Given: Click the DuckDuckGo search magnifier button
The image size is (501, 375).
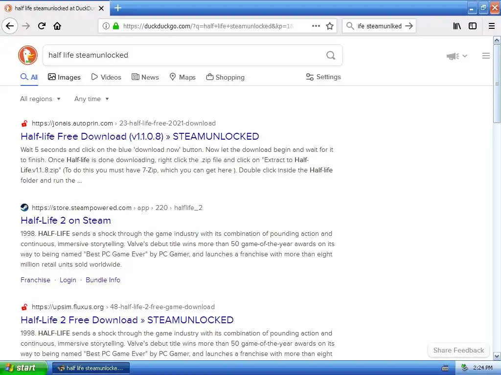Looking at the screenshot, I should [x=331, y=56].
